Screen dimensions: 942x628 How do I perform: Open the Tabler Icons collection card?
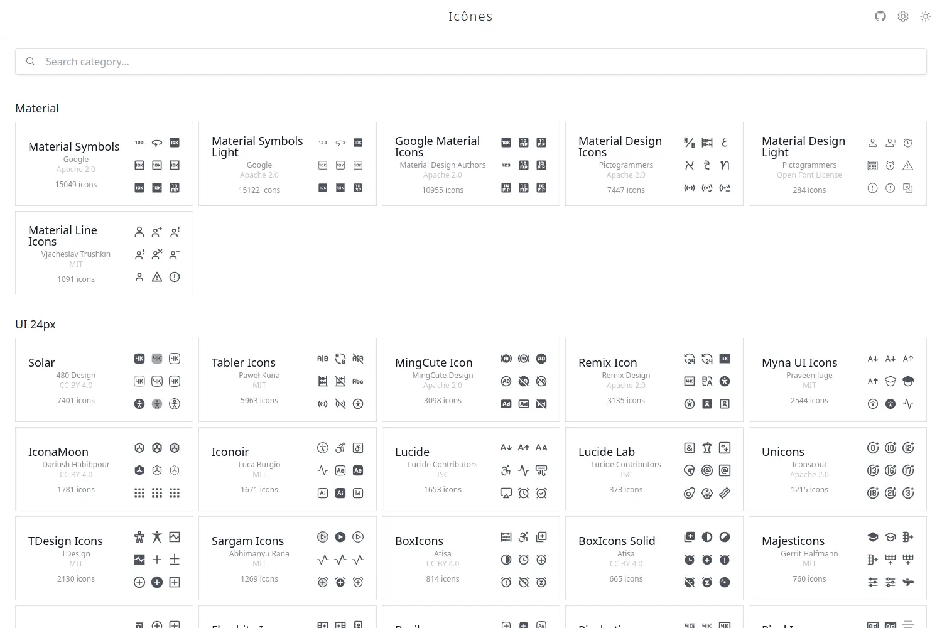click(x=288, y=380)
